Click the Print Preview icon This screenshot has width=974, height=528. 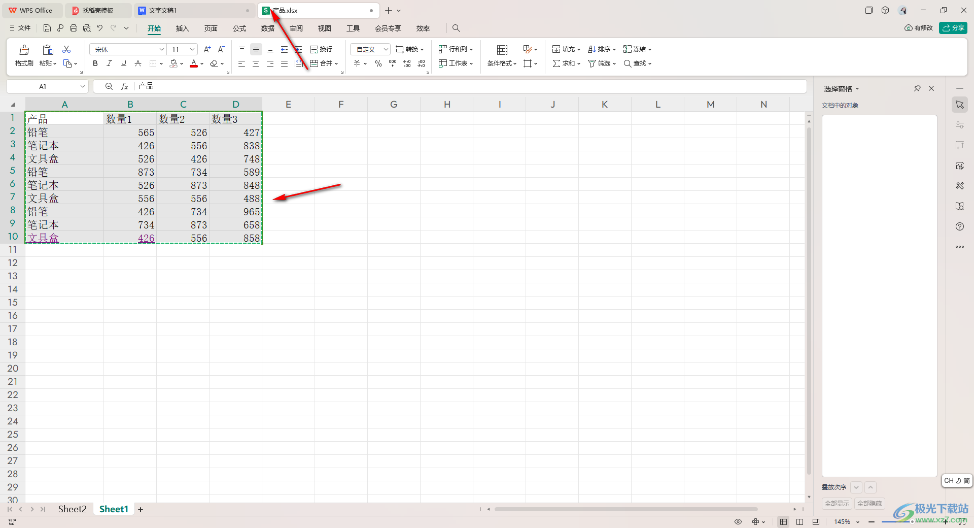click(87, 28)
